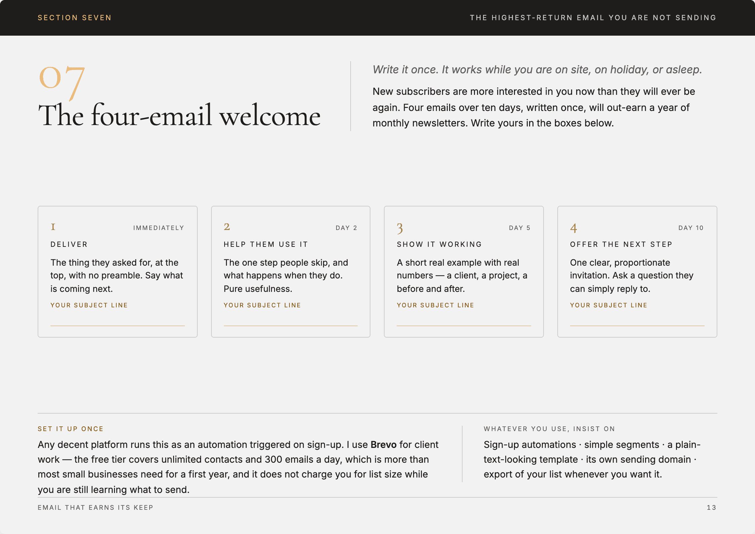This screenshot has width=755, height=534.
Task: Click the 'DAY 5' timing label
Action: click(x=520, y=228)
